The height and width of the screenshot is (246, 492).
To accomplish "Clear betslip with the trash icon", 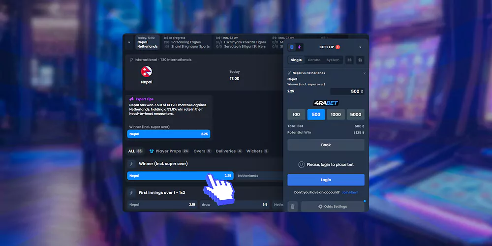I will click(292, 207).
